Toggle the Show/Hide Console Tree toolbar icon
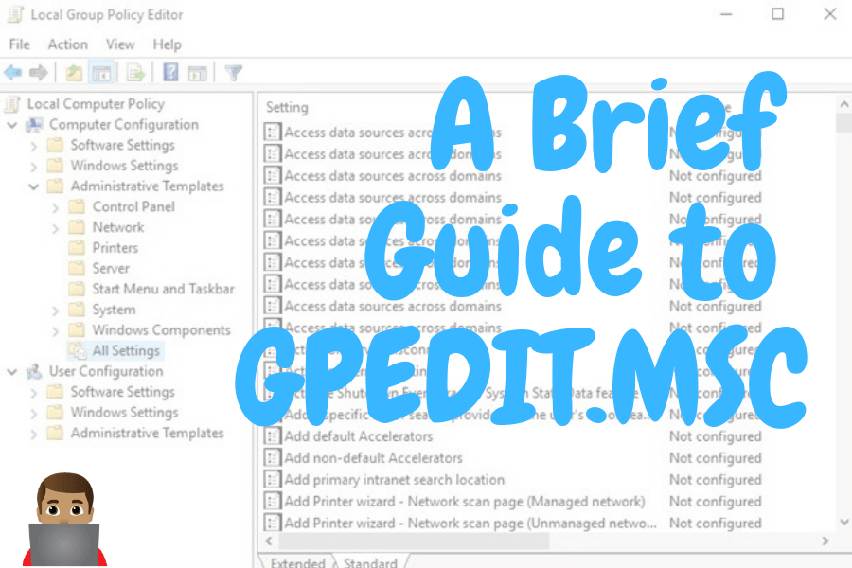 click(101, 72)
